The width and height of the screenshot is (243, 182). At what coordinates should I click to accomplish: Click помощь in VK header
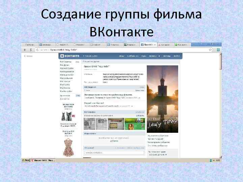(167, 56)
